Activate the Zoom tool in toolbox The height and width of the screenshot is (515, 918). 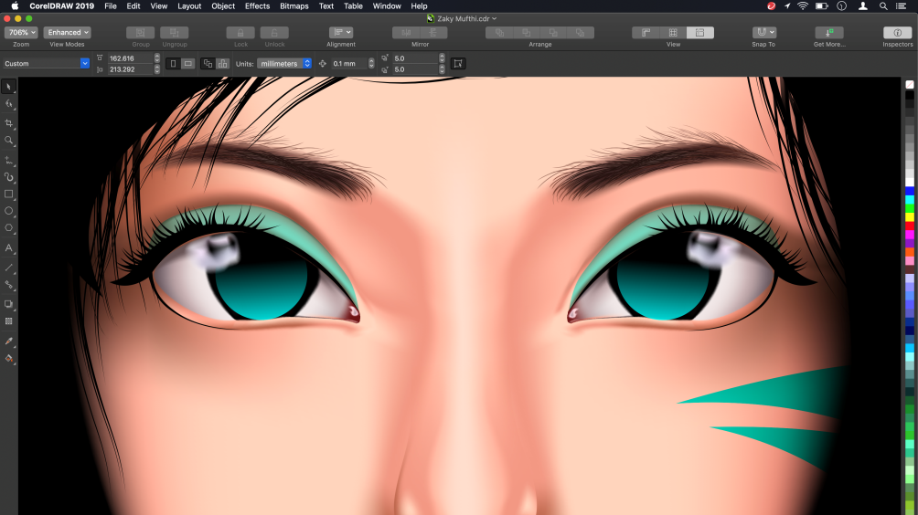click(9, 141)
